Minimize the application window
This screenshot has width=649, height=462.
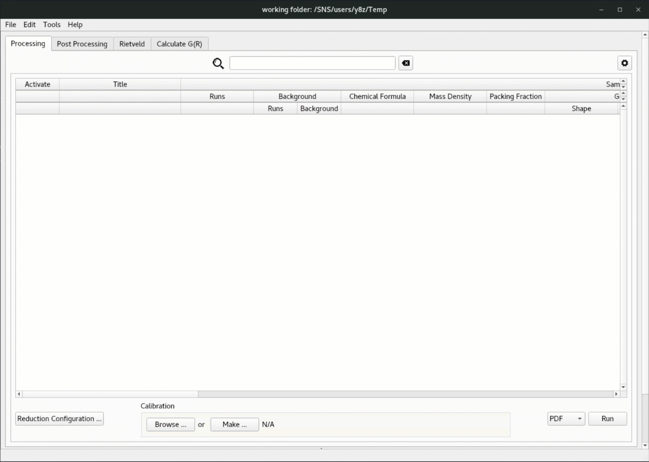601,9
